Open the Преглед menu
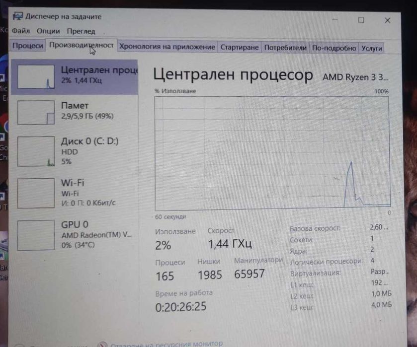The height and width of the screenshot is (347, 417). pyautogui.click(x=81, y=31)
